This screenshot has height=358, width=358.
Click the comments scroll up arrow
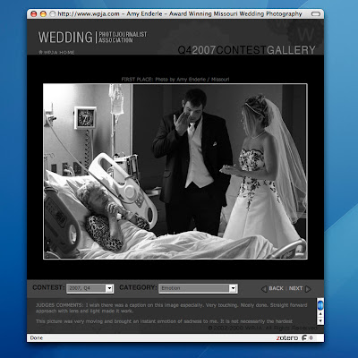(320, 314)
